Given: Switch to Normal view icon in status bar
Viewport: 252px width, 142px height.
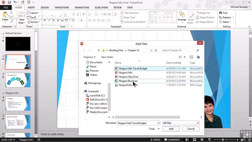Looking at the screenshot, I should pyautogui.click(x=187, y=139).
